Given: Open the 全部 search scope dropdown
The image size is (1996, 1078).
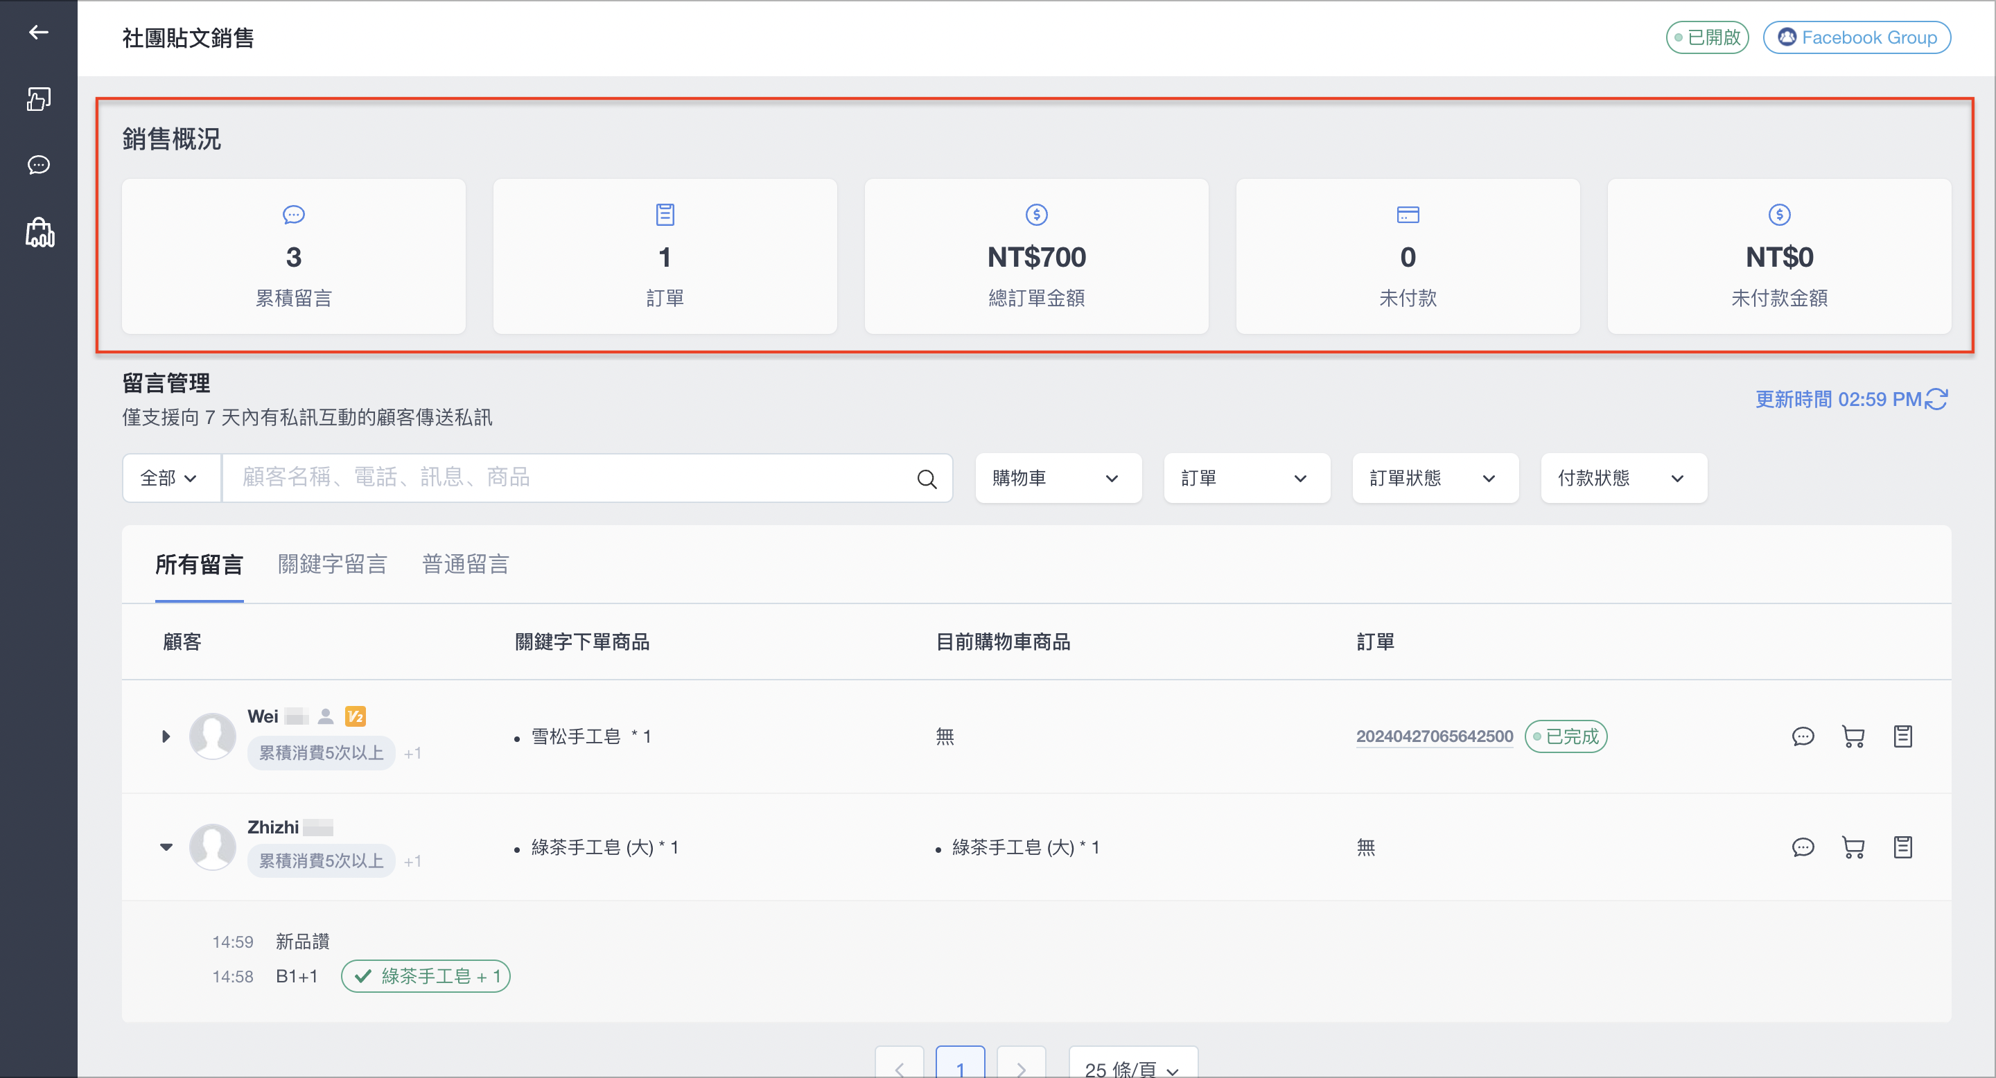Looking at the screenshot, I should click(171, 479).
